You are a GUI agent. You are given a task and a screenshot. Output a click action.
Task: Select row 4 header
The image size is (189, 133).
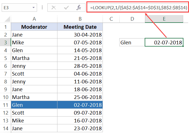(x=5, y=50)
